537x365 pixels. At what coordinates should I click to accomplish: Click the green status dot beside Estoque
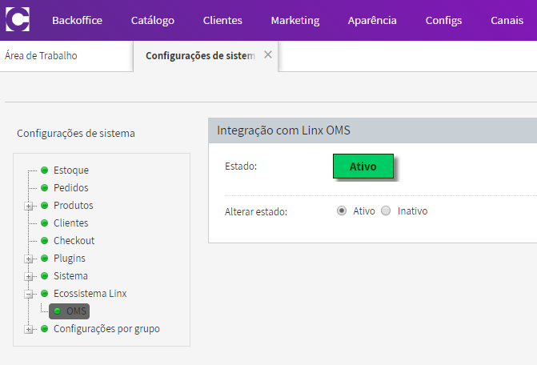tap(44, 170)
